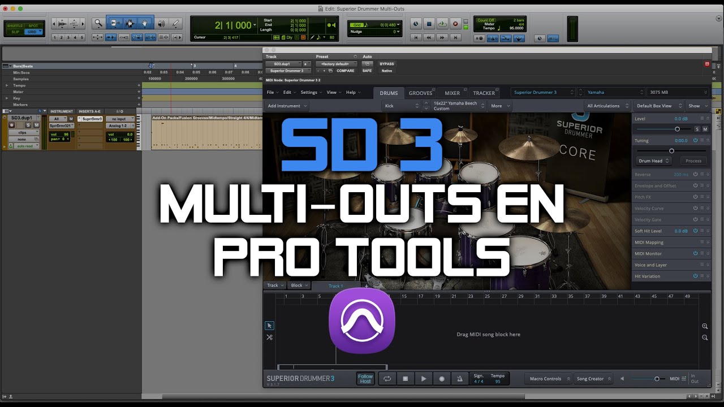This screenshot has height=407, width=724.
Task: Click the Pro Tools Fast Forward button
Action: (442, 37)
